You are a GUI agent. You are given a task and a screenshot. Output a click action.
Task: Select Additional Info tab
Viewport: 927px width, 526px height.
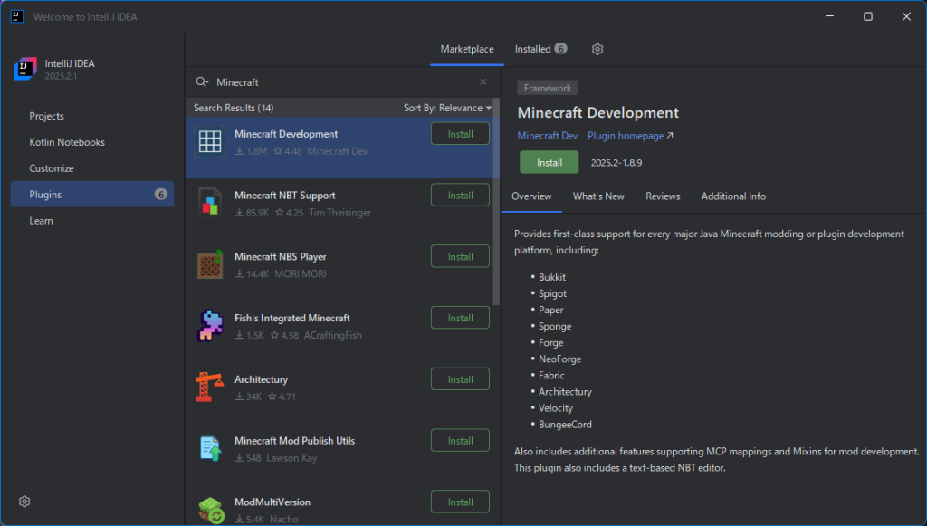(733, 196)
